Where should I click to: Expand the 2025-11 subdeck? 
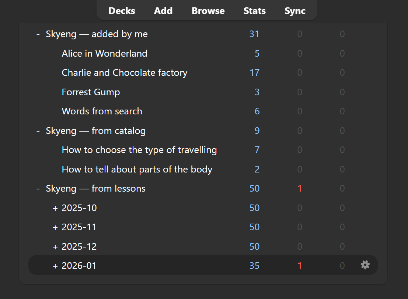[55, 227]
